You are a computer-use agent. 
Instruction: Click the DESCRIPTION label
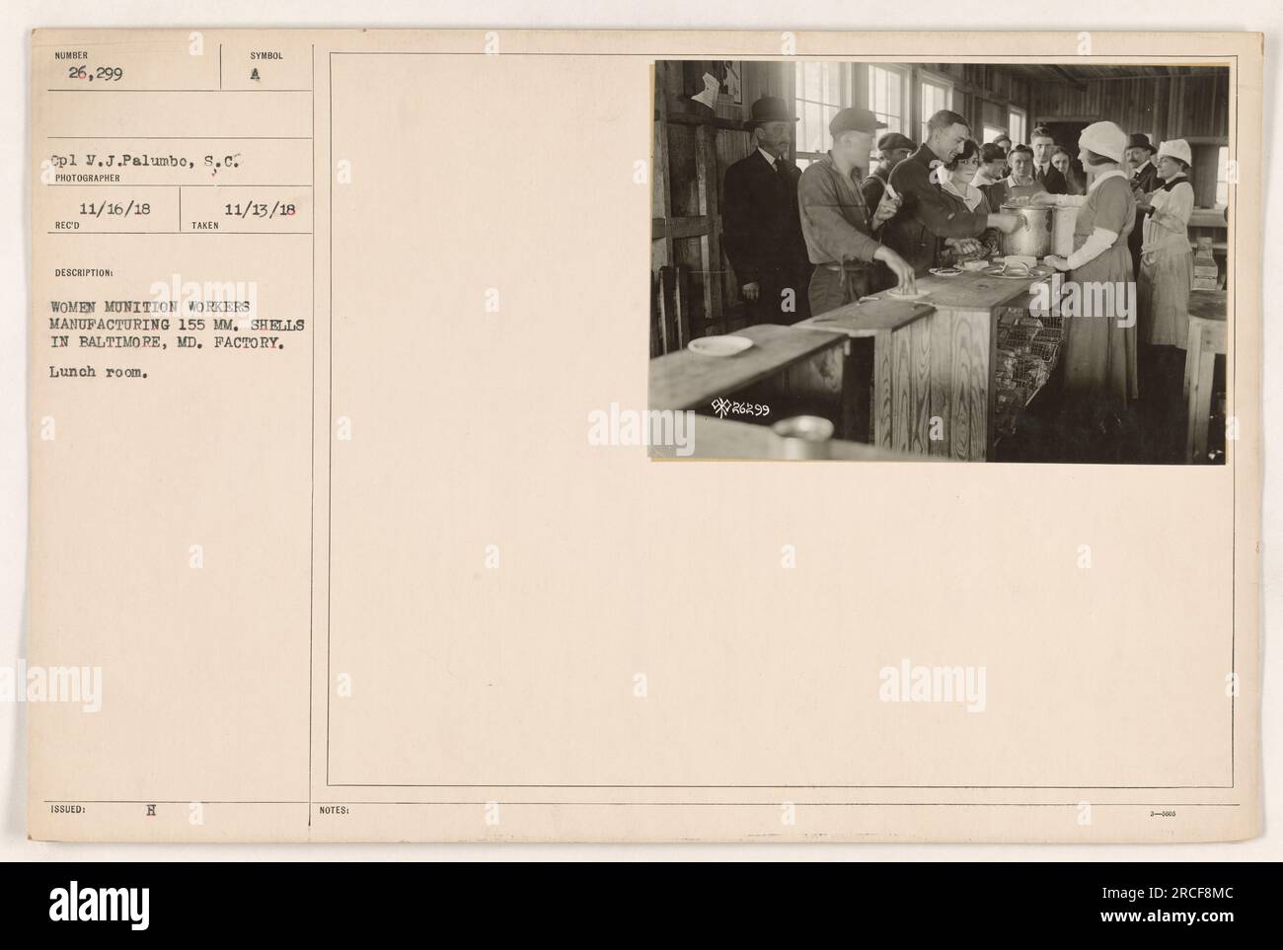86,273
